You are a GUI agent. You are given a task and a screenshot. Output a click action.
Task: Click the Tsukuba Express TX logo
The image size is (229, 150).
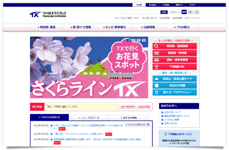pyautogui.click(x=48, y=14)
